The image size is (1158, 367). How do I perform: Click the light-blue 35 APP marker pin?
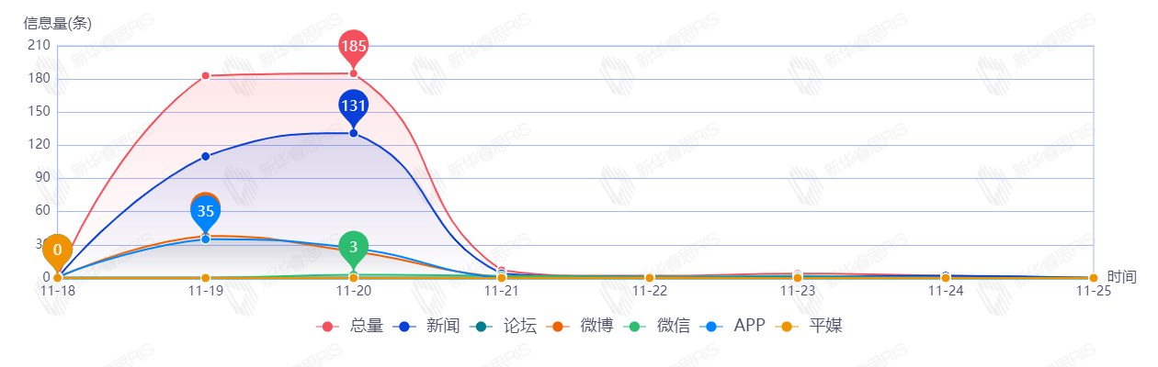point(206,212)
